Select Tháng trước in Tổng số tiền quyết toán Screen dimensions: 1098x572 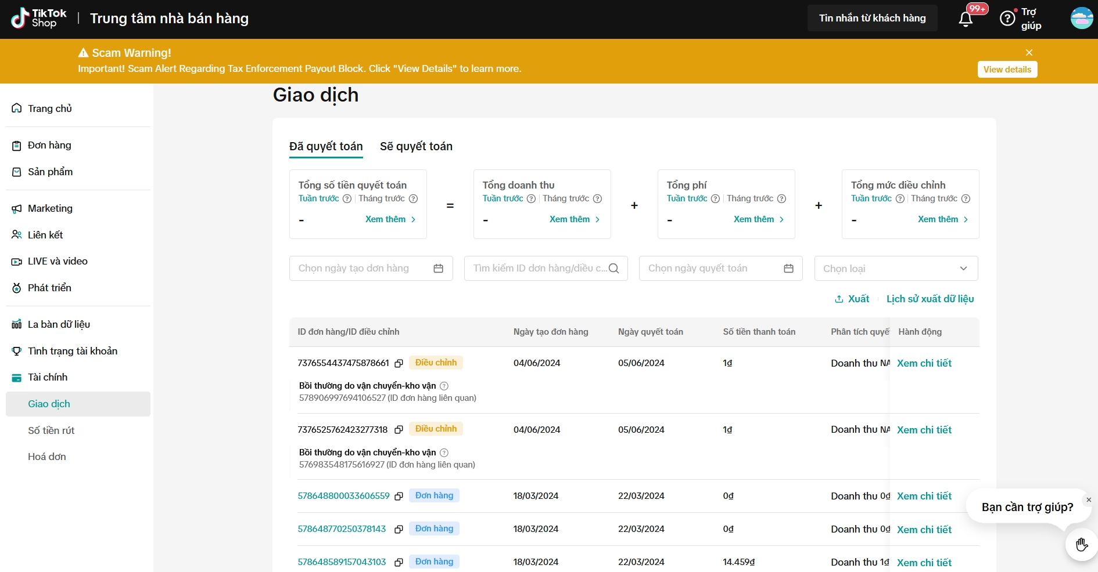click(381, 198)
